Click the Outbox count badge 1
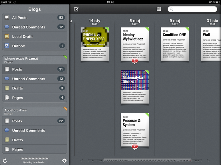Viewport: 221px width, 165px height. click(62, 46)
